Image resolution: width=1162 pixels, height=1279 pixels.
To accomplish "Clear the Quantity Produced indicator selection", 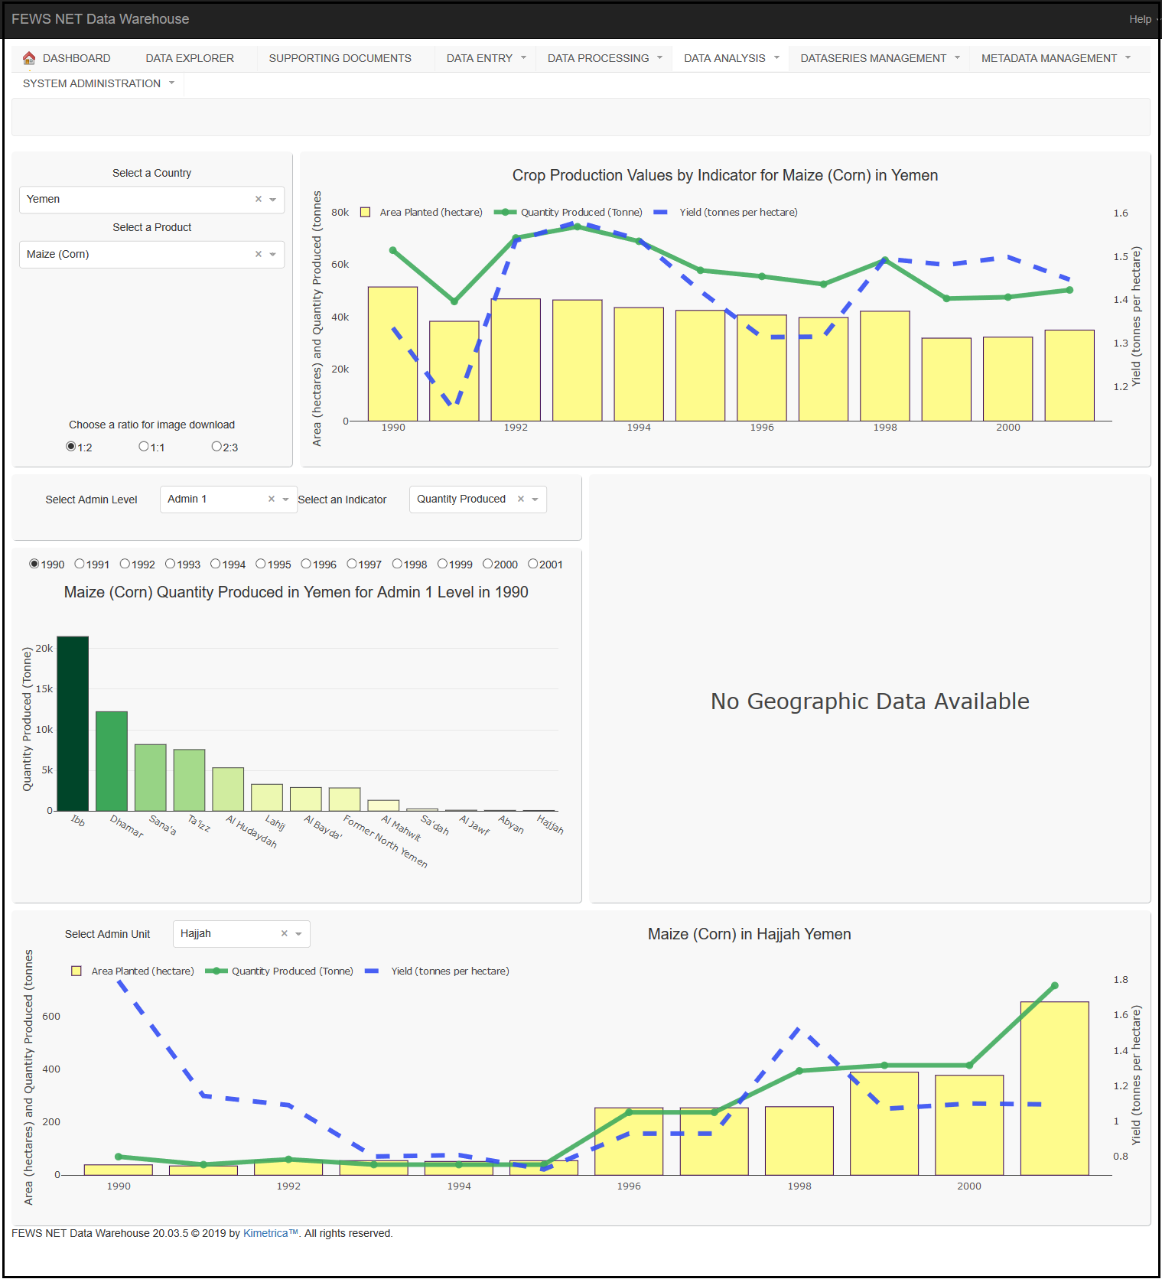I will (x=521, y=500).
